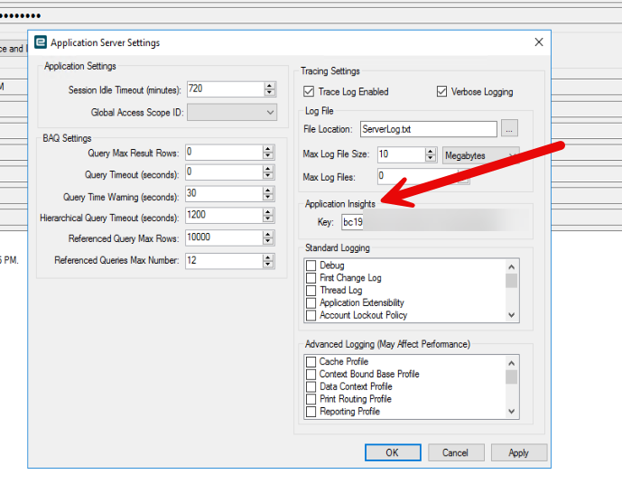Increment Query Max Result Rows value
The width and height of the screenshot is (622, 502).
tap(268, 149)
